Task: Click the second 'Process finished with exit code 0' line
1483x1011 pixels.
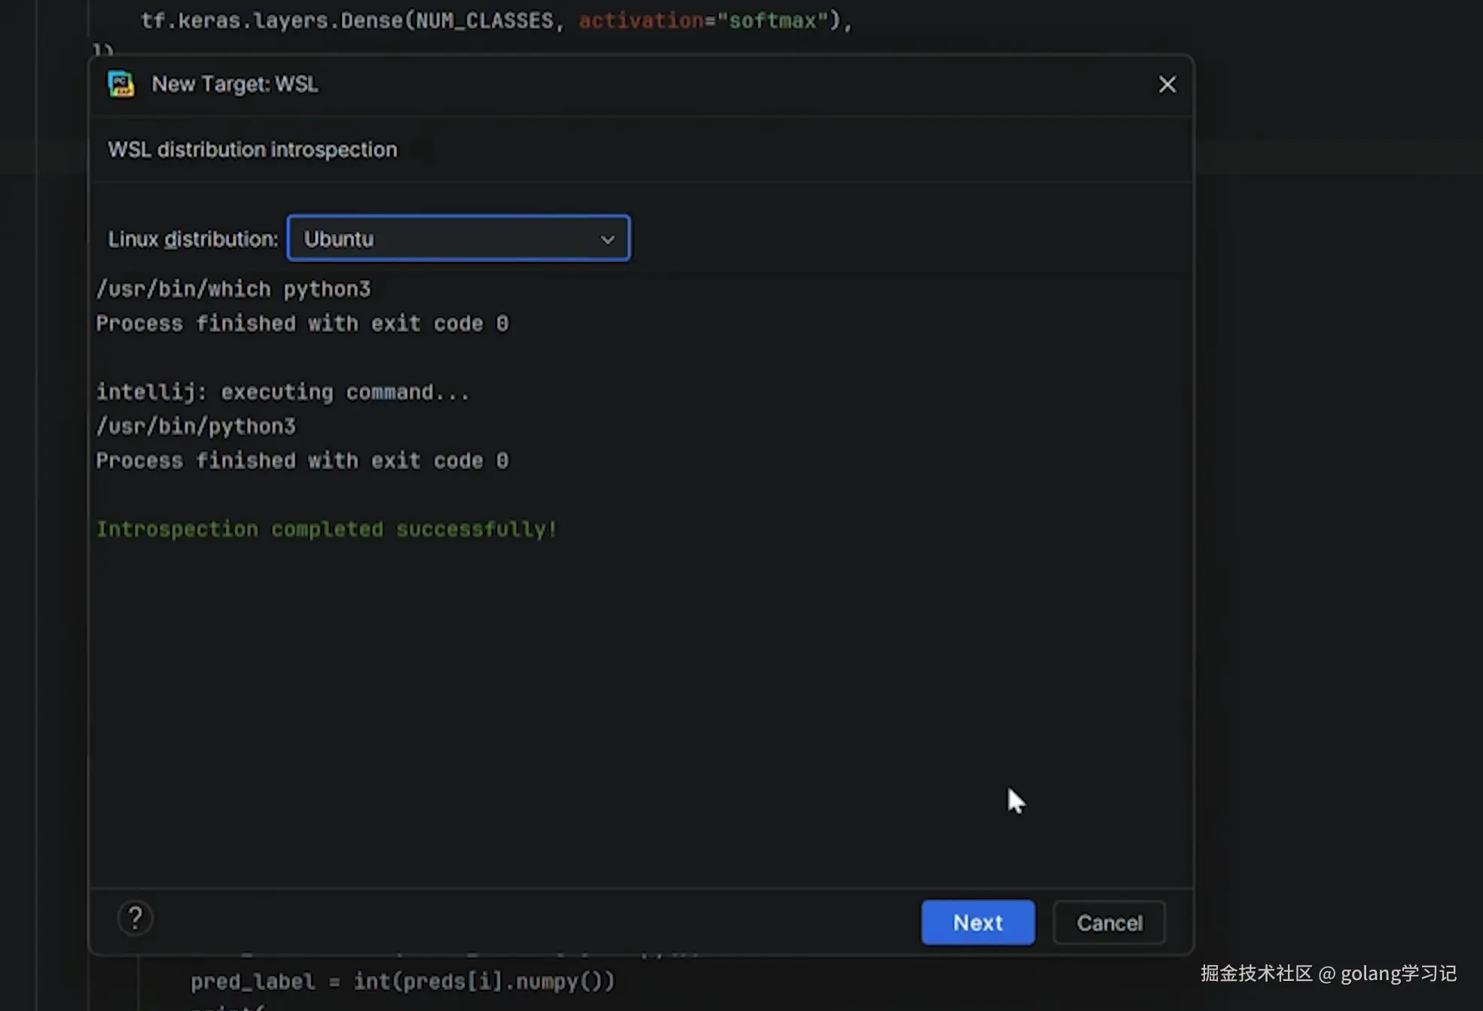Action: pyautogui.click(x=302, y=461)
